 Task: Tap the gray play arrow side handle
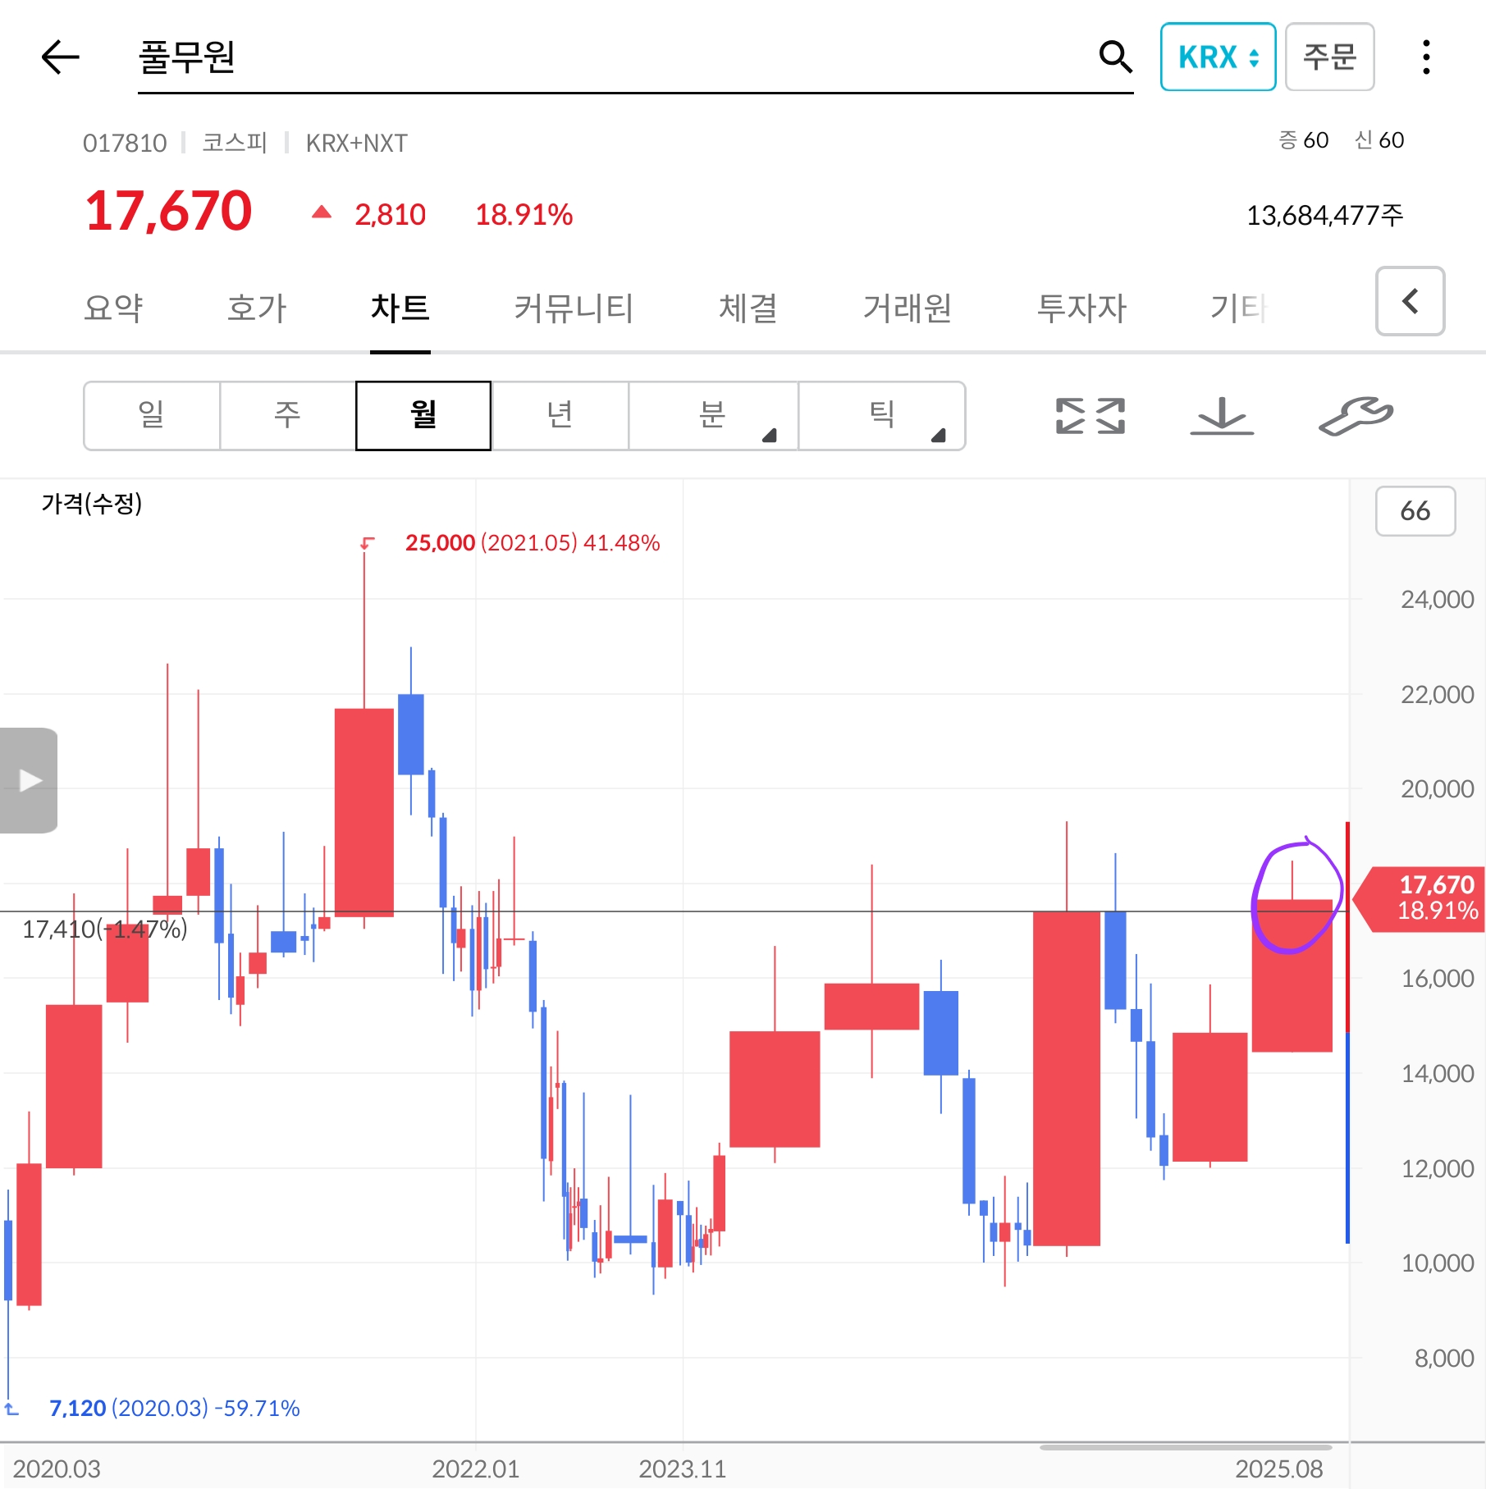click(x=29, y=780)
